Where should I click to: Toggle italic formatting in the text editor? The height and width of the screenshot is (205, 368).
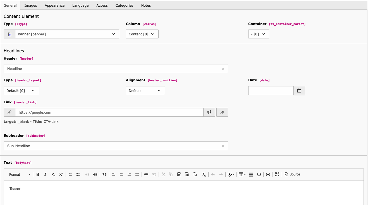tap(45, 174)
